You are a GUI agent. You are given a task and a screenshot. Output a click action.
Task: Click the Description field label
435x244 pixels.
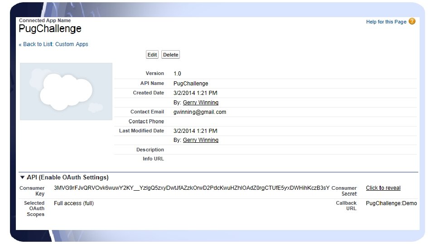[150, 150]
